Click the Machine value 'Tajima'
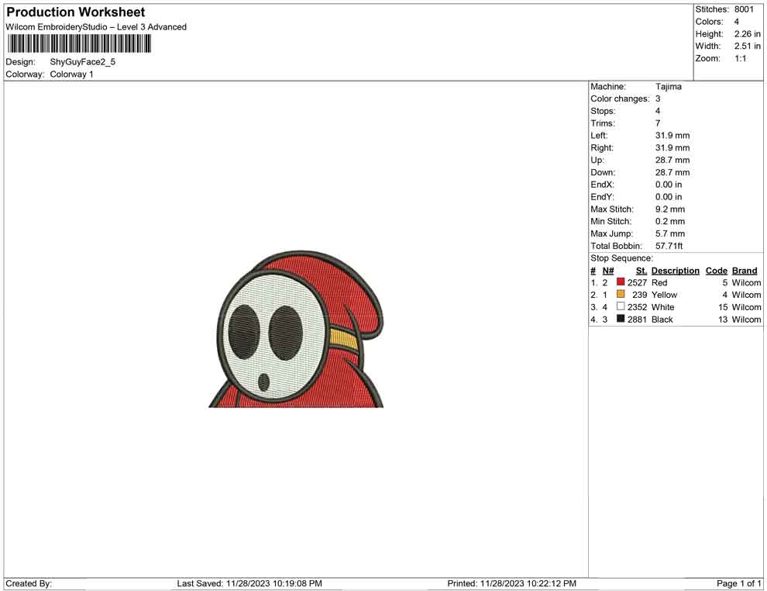 point(668,87)
